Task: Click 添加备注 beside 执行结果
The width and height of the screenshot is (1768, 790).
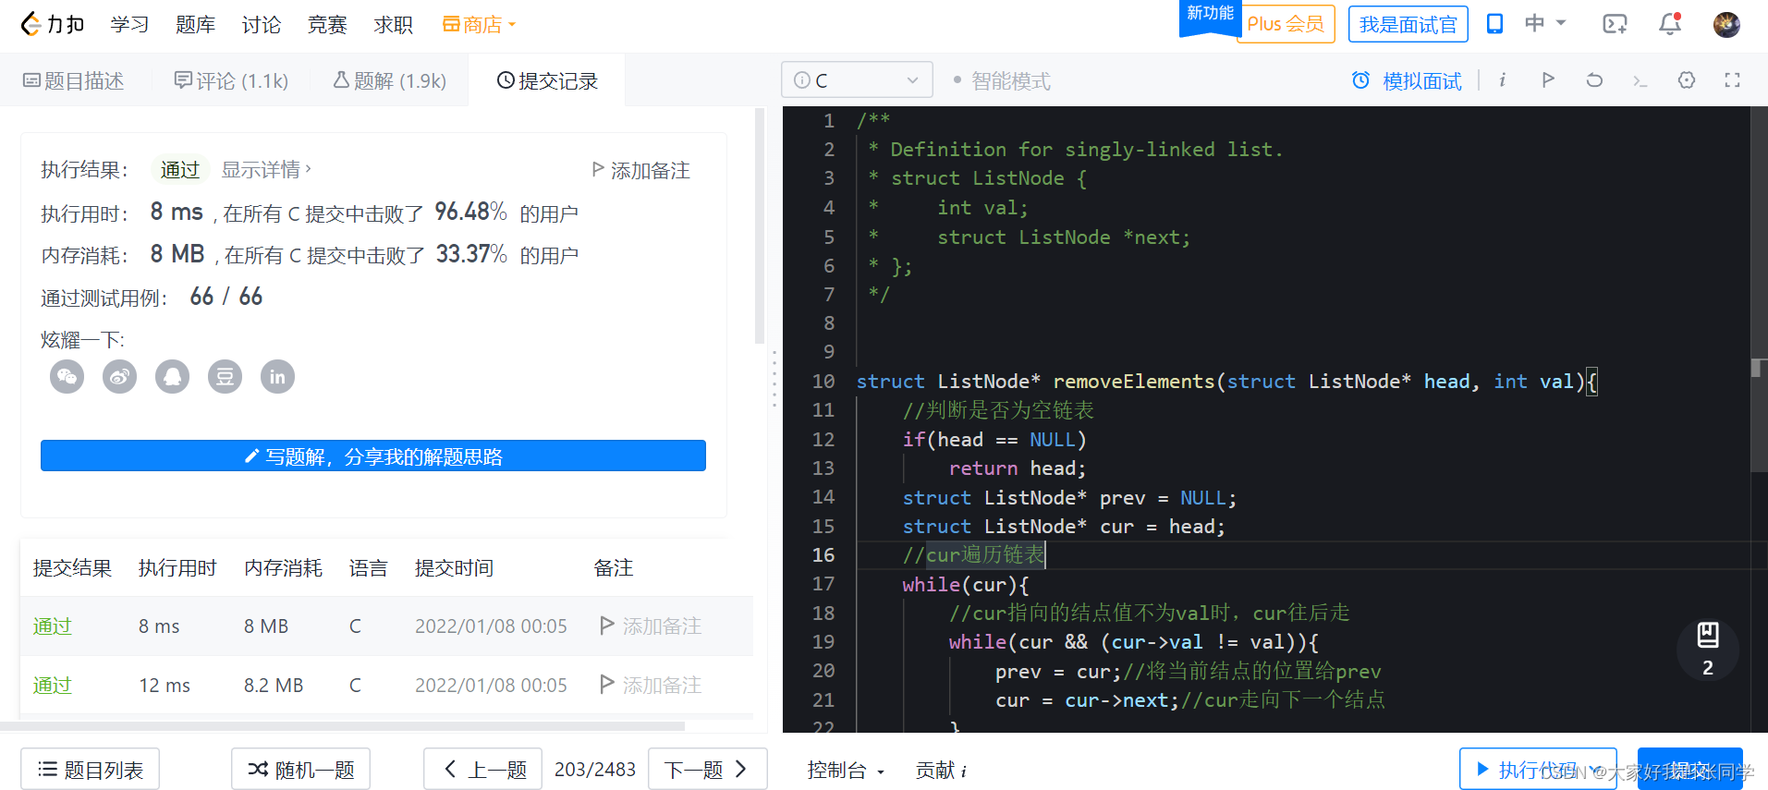Action: tap(640, 170)
